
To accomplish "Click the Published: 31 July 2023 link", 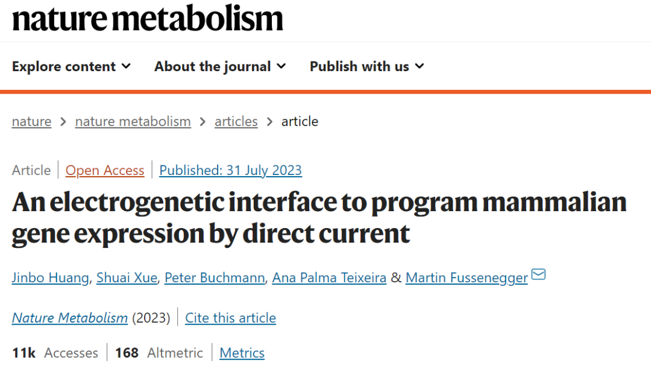I will pyautogui.click(x=230, y=170).
